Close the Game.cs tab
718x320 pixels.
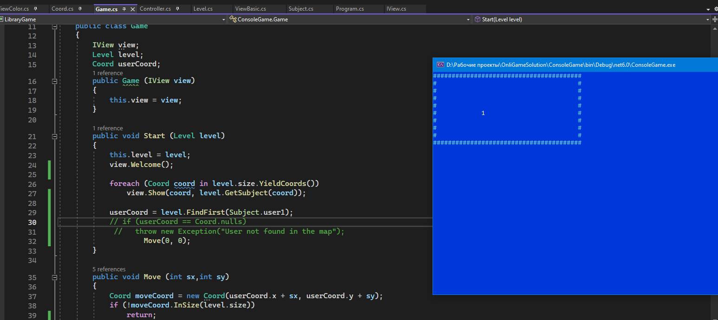click(133, 9)
